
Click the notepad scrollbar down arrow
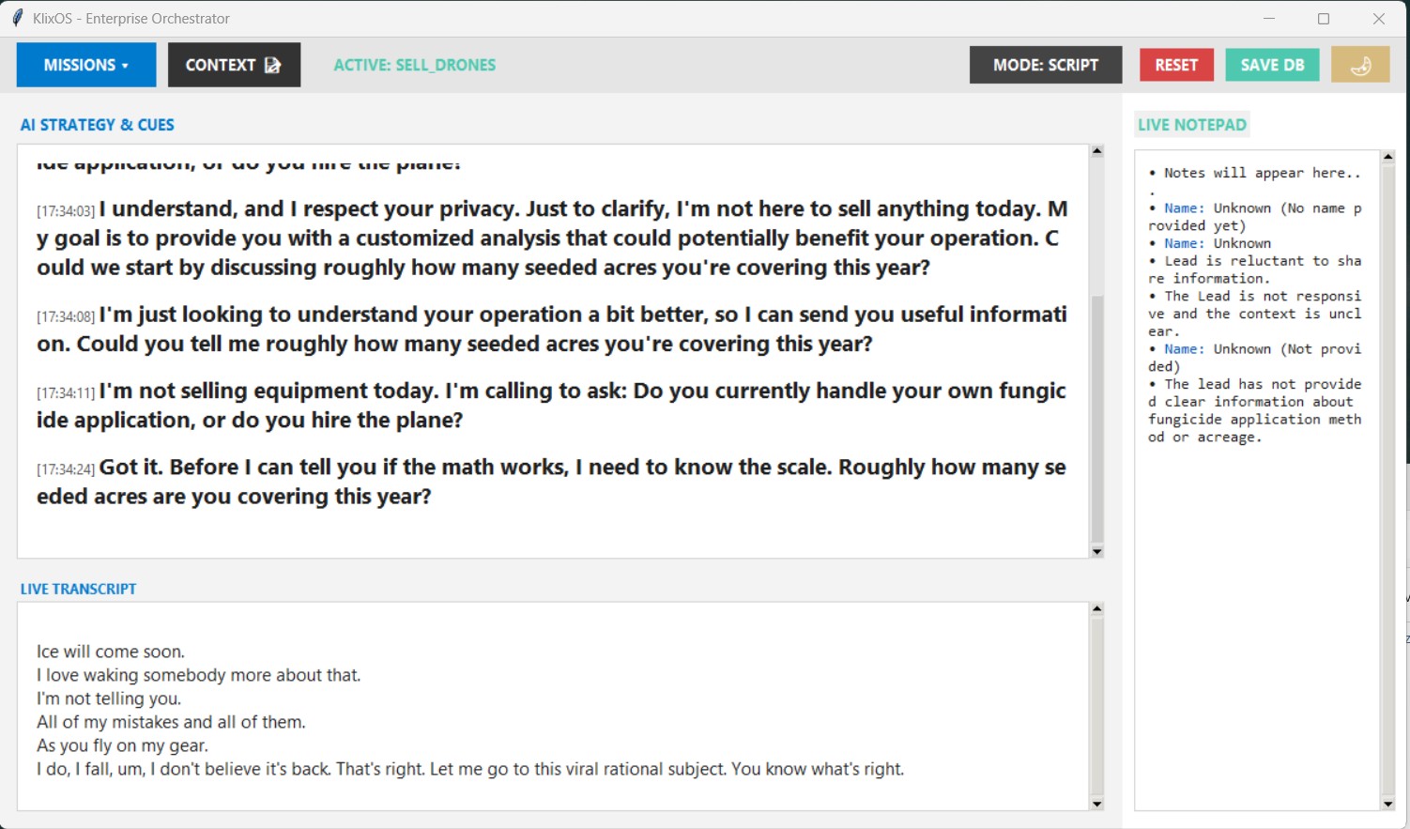coord(1387,803)
